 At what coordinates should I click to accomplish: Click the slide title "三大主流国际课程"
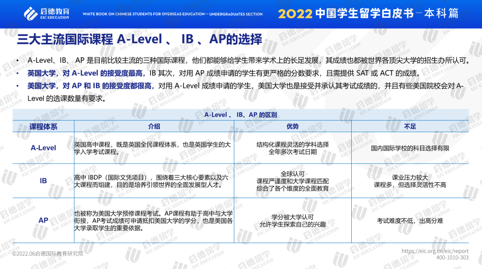[x=65, y=39]
